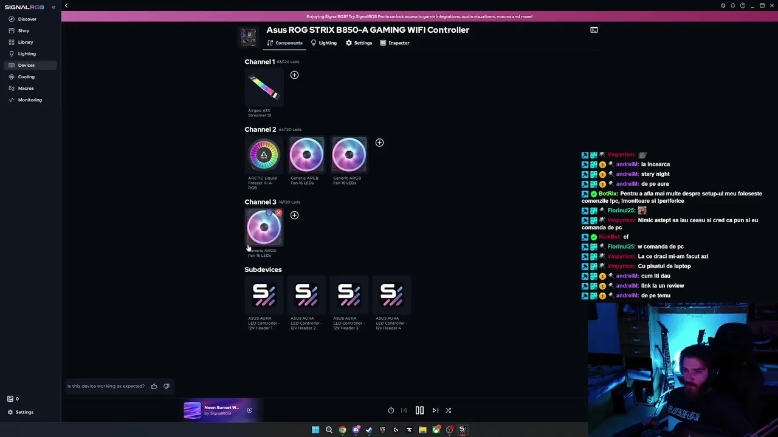Image resolution: width=778 pixels, height=437 pixels.
Task: Open Google Chrome from taskbar
Action: coord(342,430)
